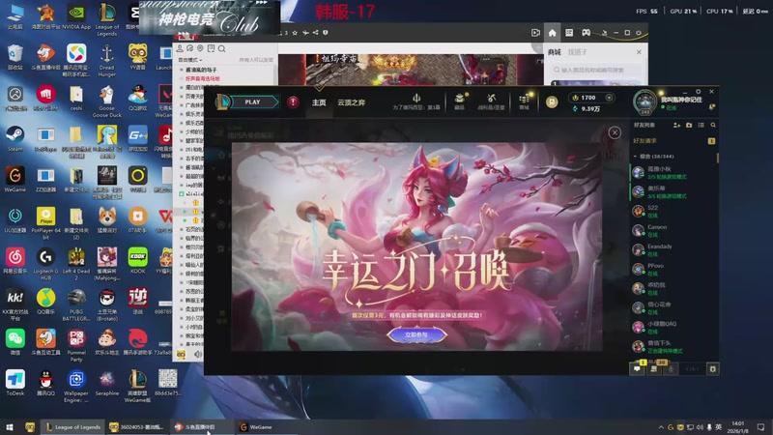
Task: Open the taskbar notification center icon
Action: (x=761, y=427)
